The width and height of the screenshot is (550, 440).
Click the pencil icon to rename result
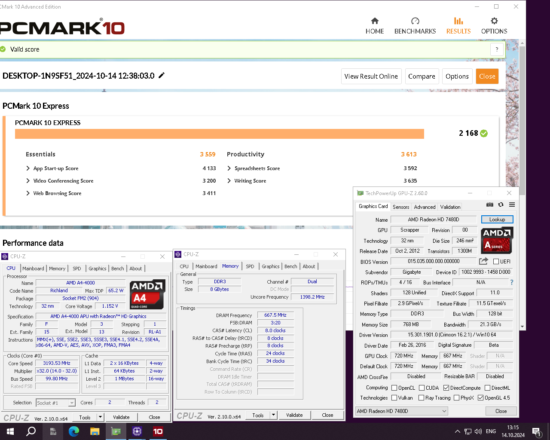pyautogui.click(x=162, y=76)
